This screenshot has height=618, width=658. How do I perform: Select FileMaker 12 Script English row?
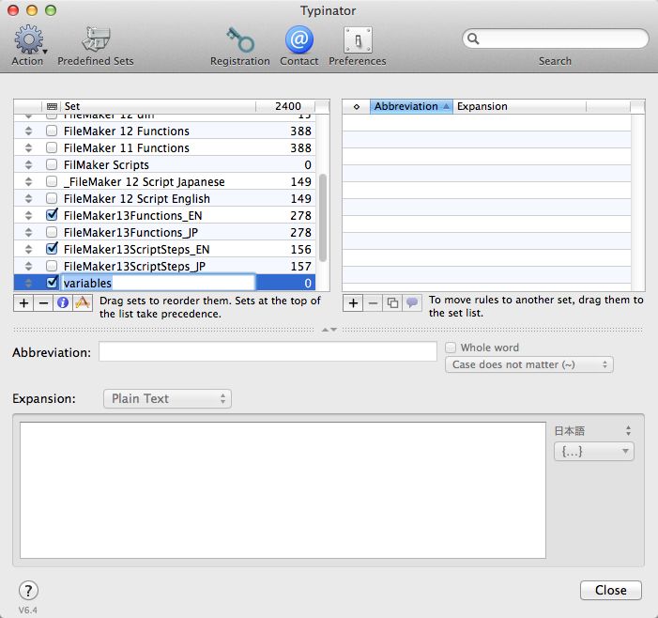tap(164, 198)
